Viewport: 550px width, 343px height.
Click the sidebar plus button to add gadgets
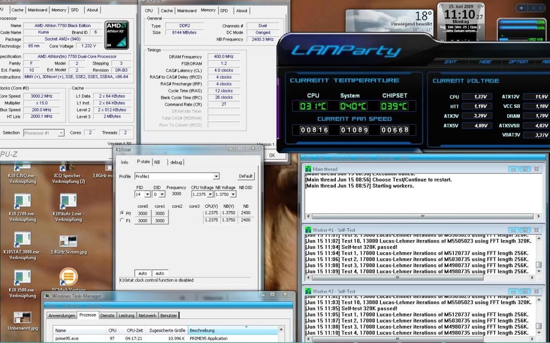click(522, 8)
